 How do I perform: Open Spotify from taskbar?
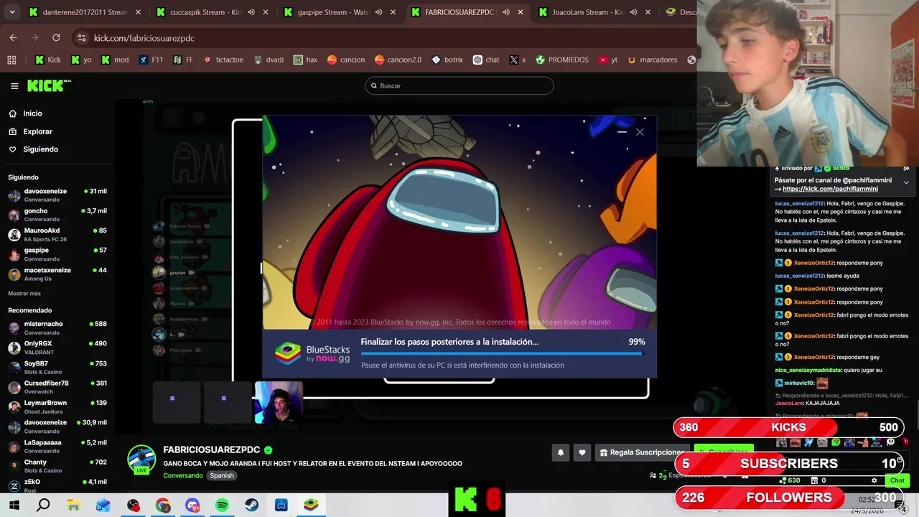click(222, 506)
